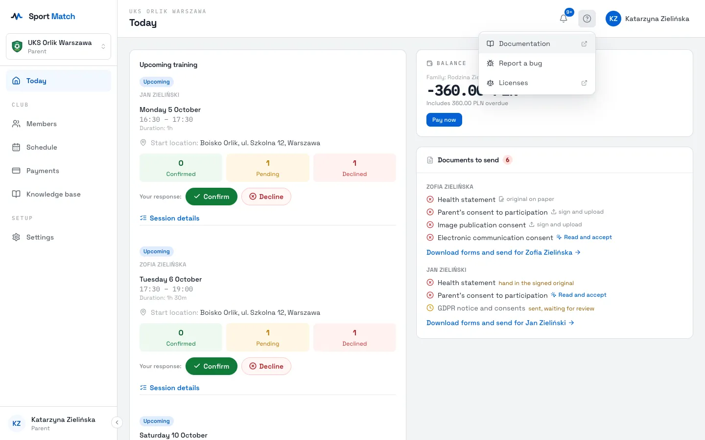705x440 pixels.
Task: Open the notifications bell icon
Action: coord(564,19)
